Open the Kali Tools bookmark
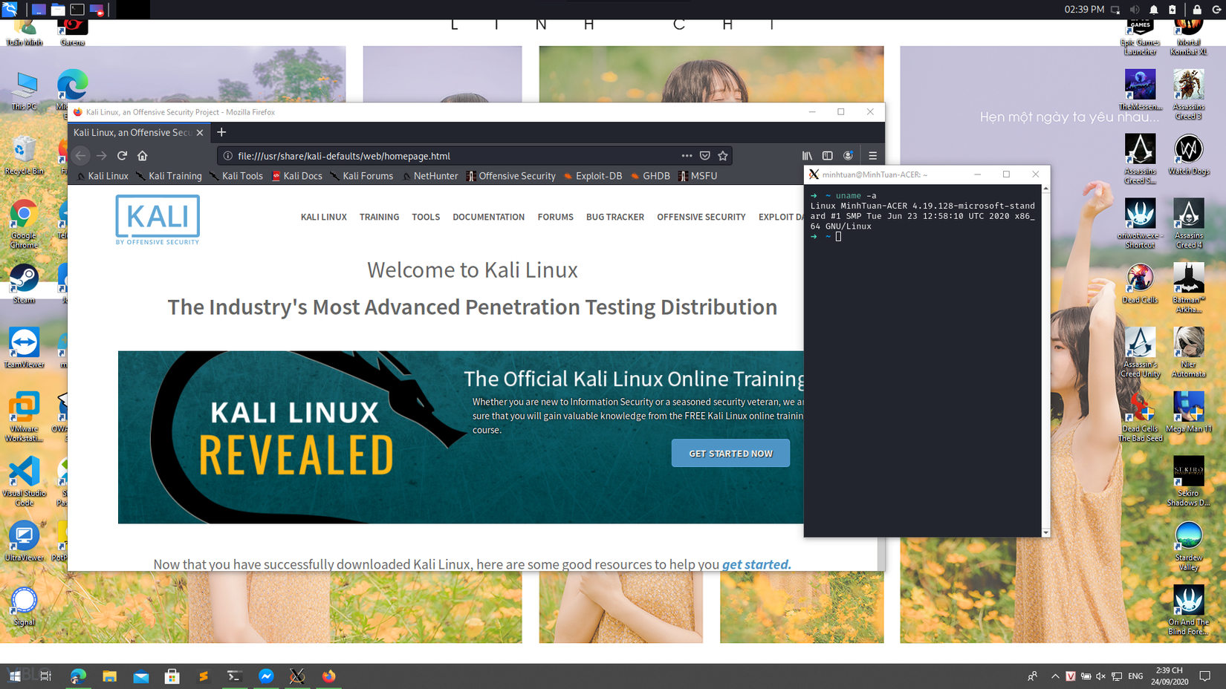The width and height of the screenshot is (1226, 689). click(x=236, y=176)
